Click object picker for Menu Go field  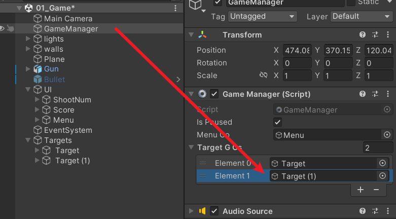tap(387, 135)
